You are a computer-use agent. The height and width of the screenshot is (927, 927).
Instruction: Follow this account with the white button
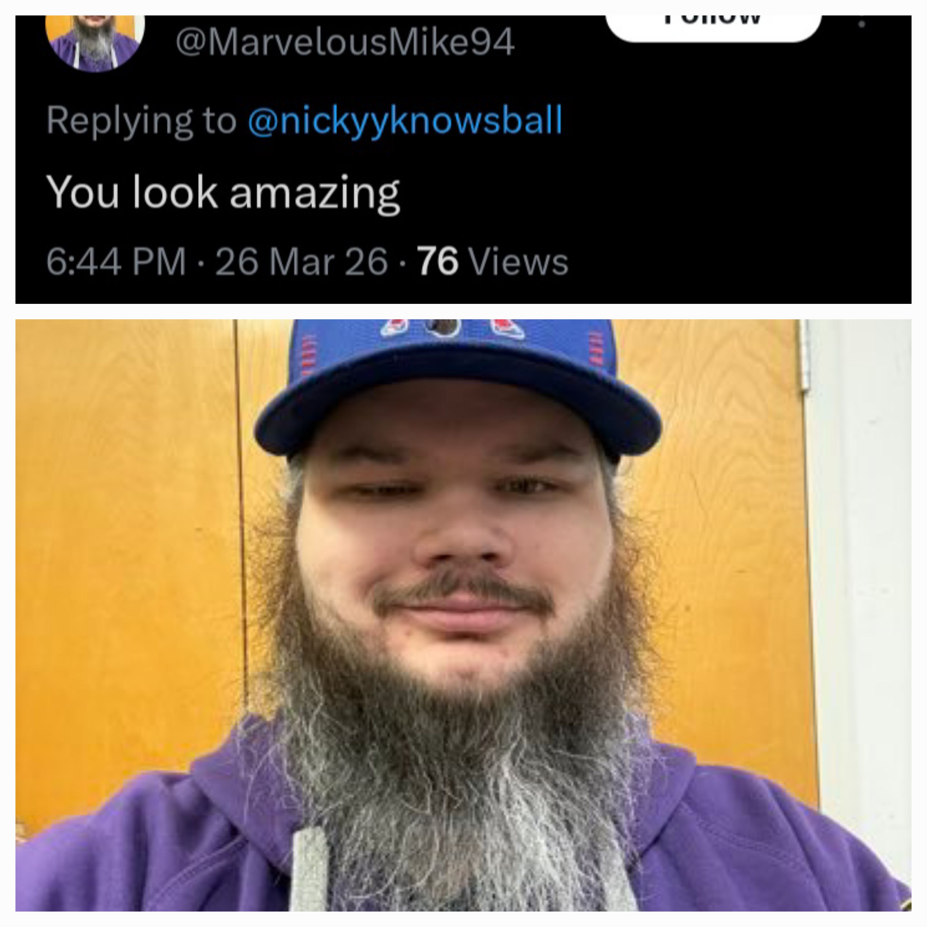coord(713,28)
